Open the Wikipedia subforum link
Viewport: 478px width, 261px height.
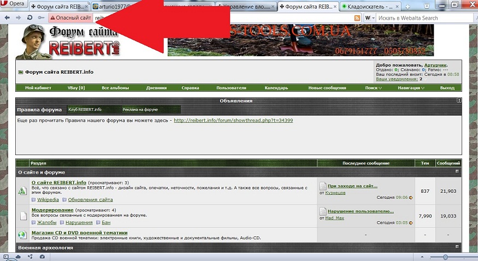48,200
